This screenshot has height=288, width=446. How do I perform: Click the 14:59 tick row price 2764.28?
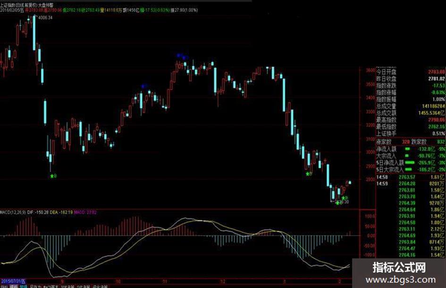pos(407,183)
